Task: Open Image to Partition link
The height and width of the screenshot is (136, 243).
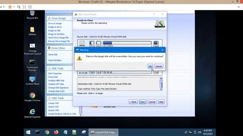Action: [x=56, y=34]
